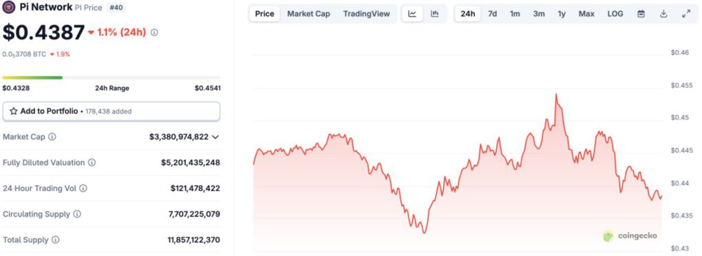Toggle LOG scale on chart
This screenshot has height=256, width=702.
615,14
